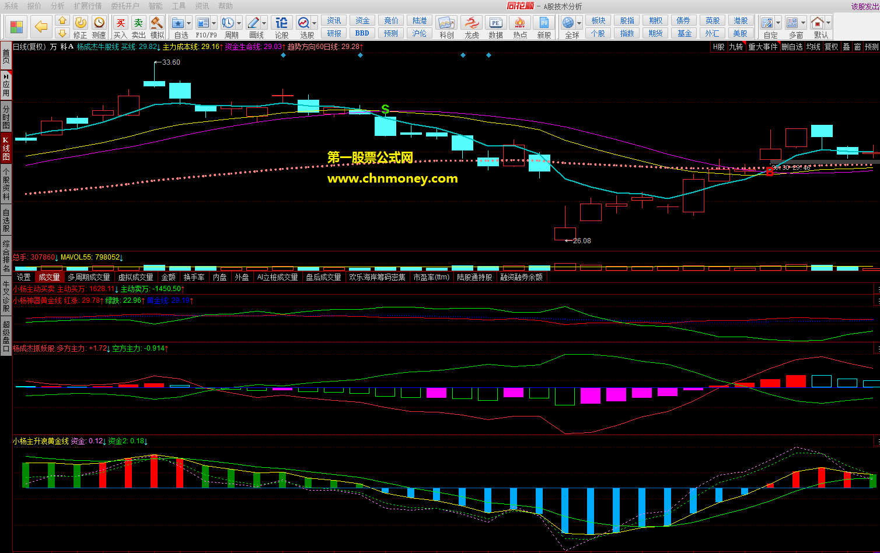Open the 数据 PE data icon

pos(495,23)
